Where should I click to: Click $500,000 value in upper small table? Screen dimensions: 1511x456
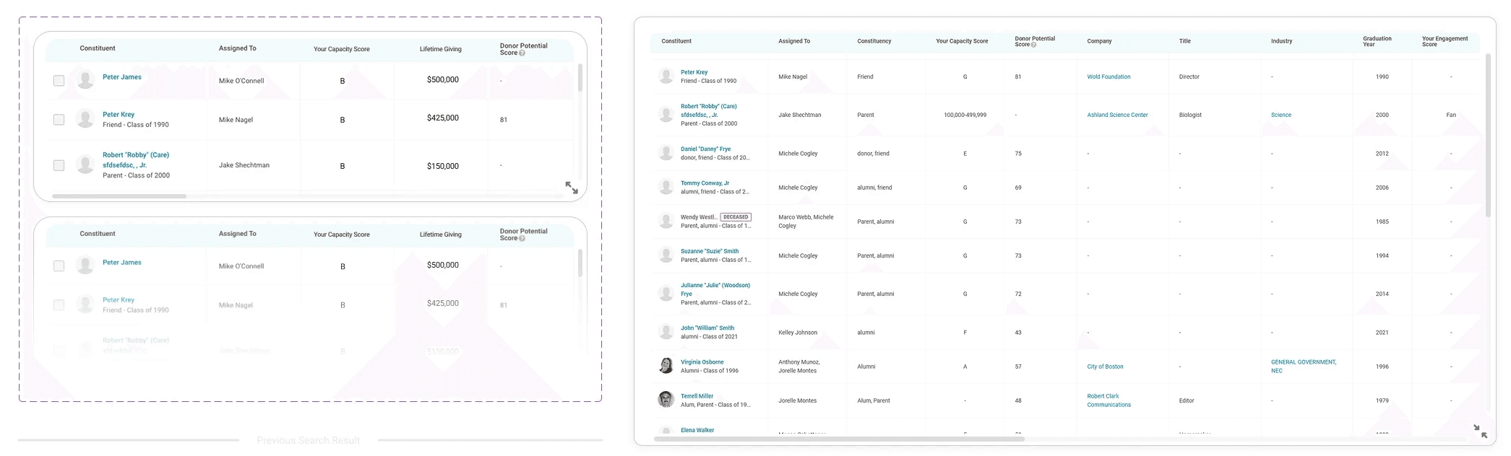click(443, 79)
